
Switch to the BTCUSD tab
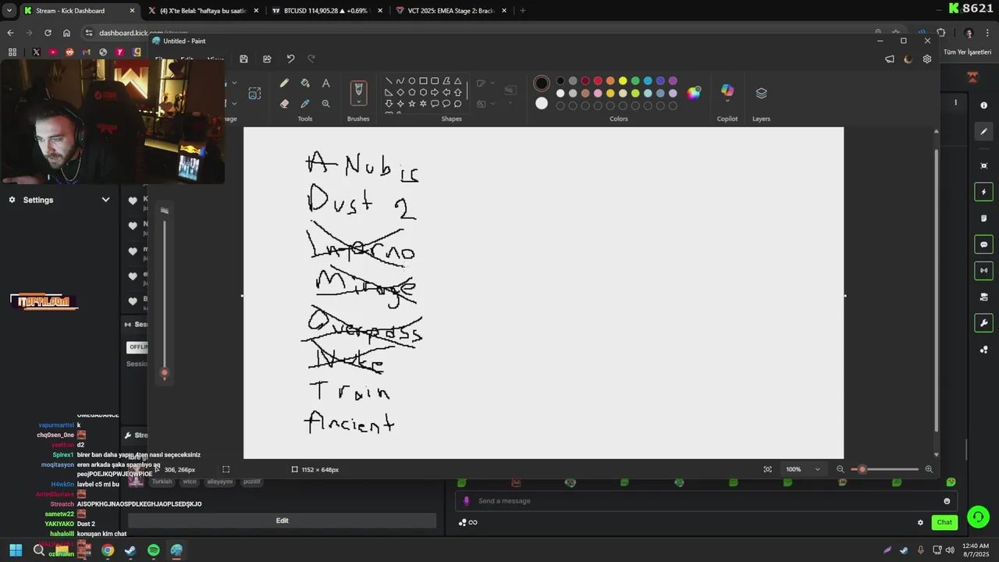pyautogui.click(x=328, y=10)
